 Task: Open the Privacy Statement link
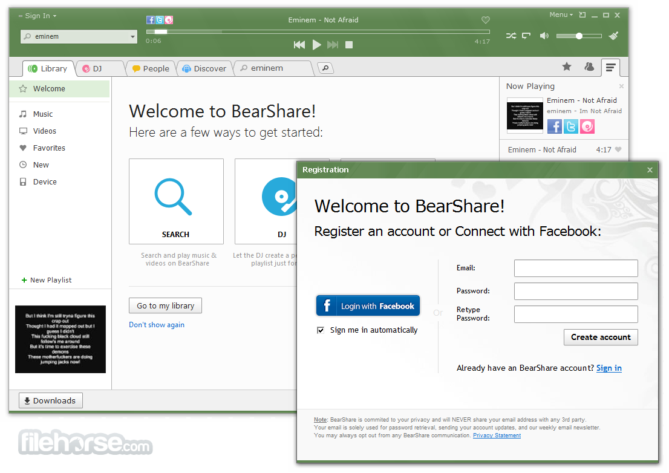497,435
